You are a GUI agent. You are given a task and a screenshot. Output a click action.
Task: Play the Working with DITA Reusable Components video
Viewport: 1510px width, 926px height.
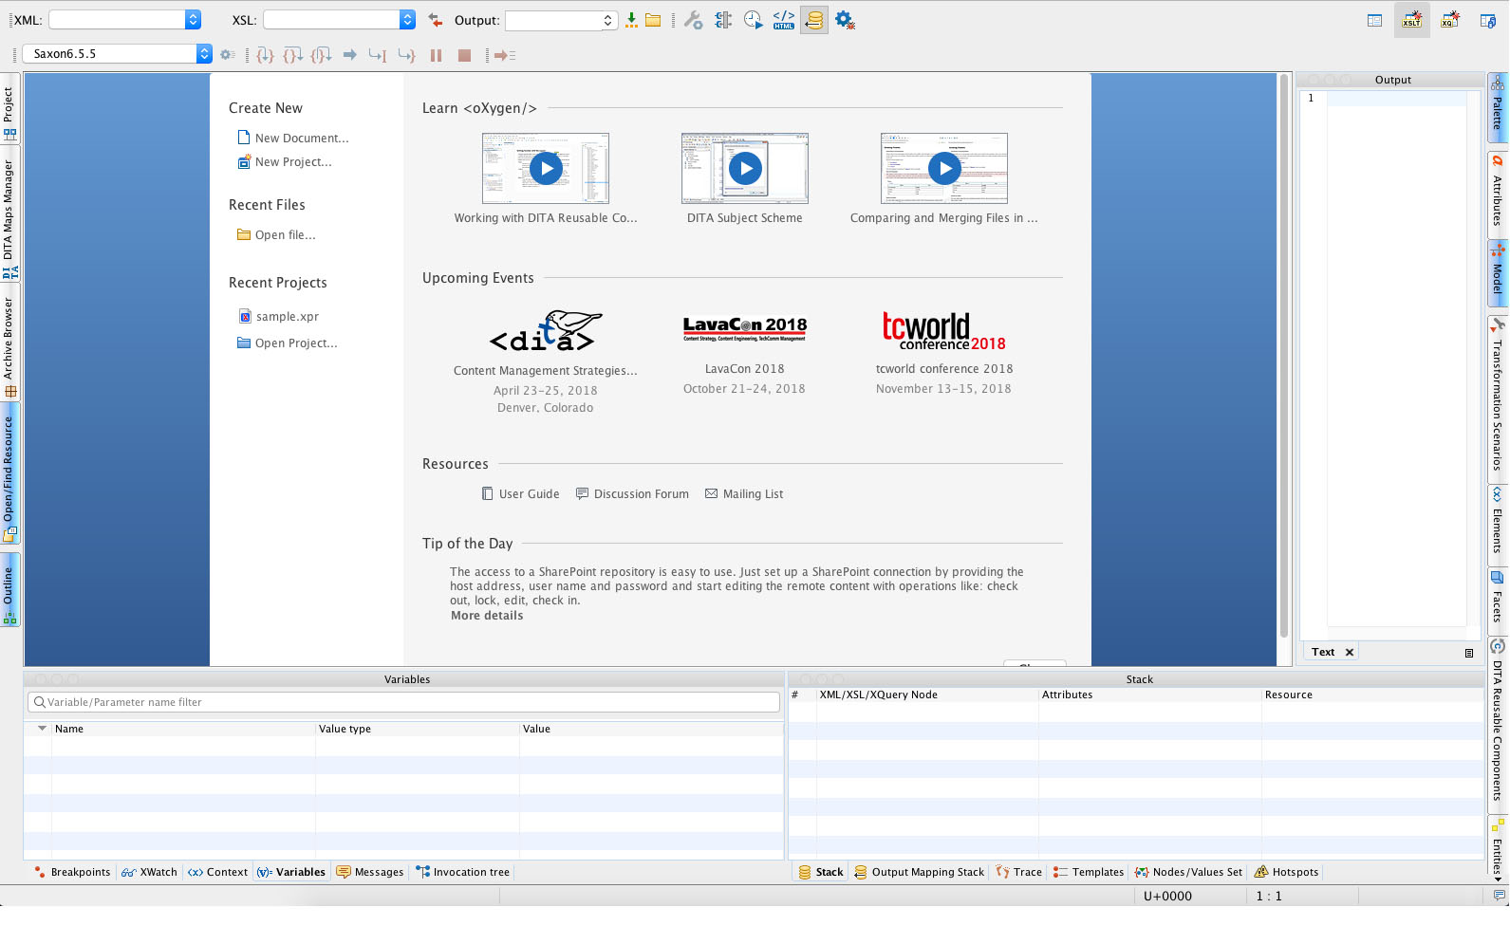tap(546, 169)
